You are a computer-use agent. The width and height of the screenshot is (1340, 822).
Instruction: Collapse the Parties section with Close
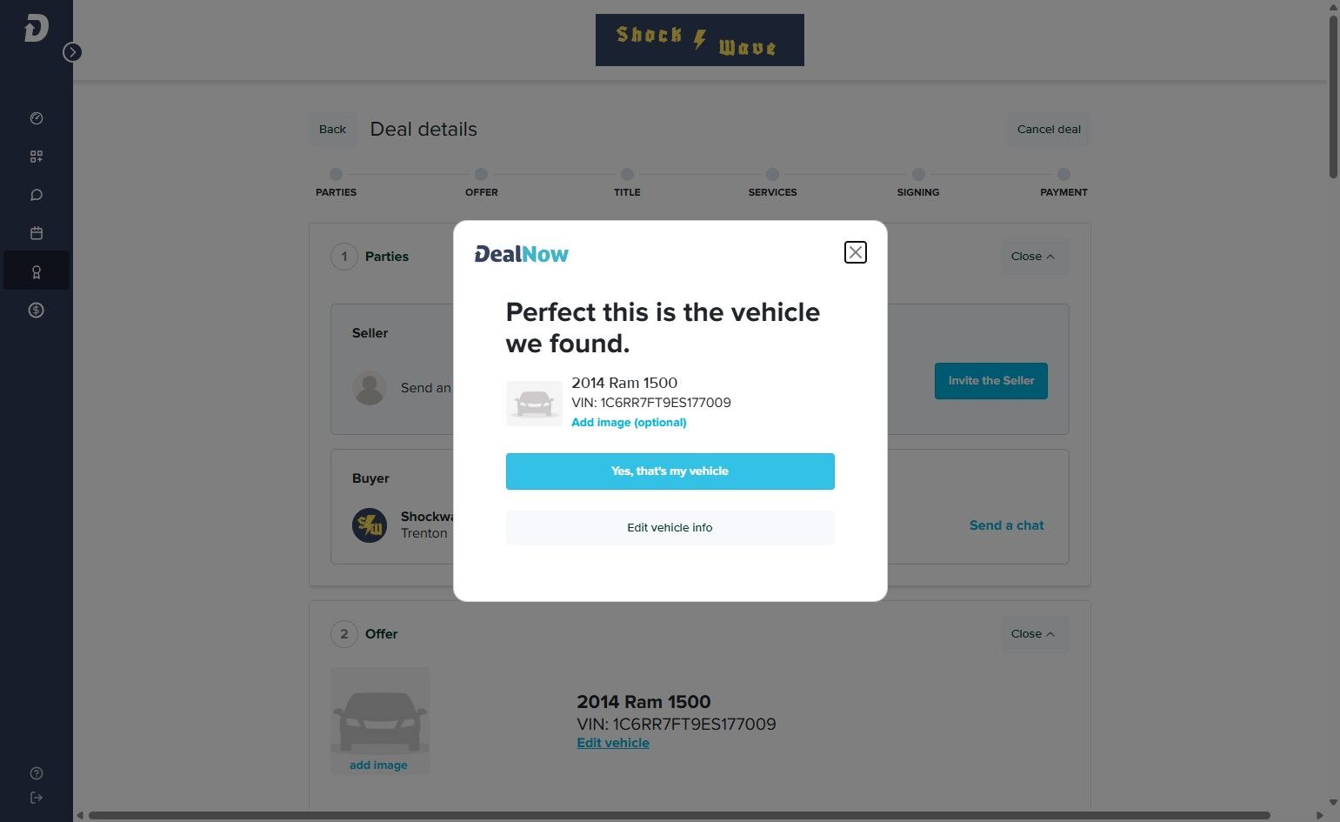[x=1033, y=257]
